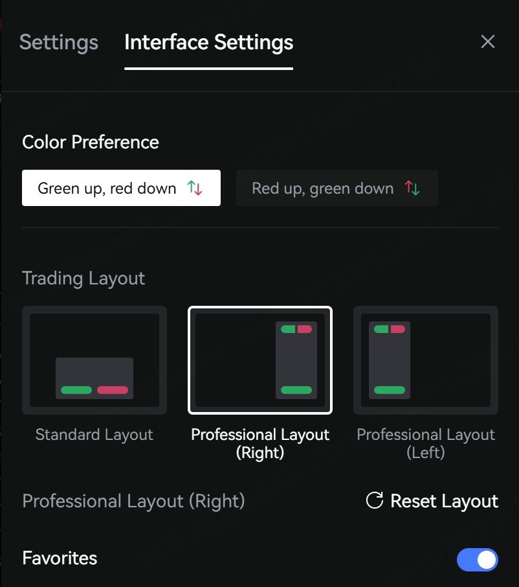Click the red-up green-down arrows icon
519x587 pixels.
pyautogui.click(x=412, y=189)
